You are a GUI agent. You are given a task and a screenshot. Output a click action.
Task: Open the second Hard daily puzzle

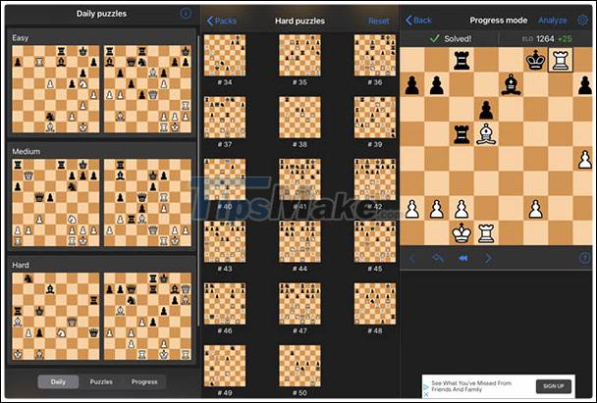[x=147, y=317]
